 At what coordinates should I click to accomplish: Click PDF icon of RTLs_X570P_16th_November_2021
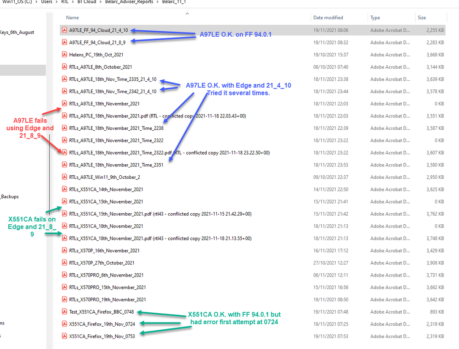click(x=65, y=250)
